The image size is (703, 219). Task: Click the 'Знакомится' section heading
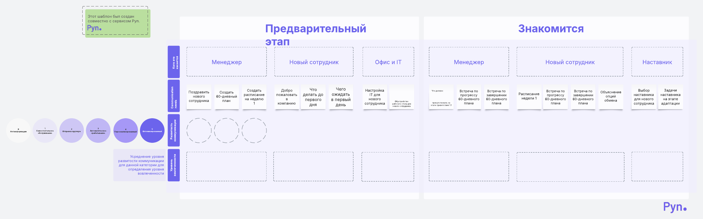[551, 29]
